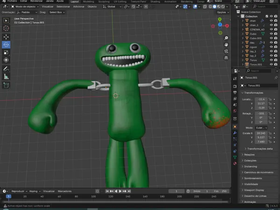Click the current frame number field
This screenshot has height=210, width=280.
tap(176, 191)
